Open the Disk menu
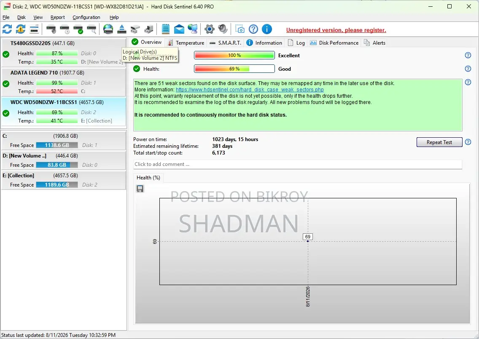This screenshot has height=339, width=479. pos(22,17)
